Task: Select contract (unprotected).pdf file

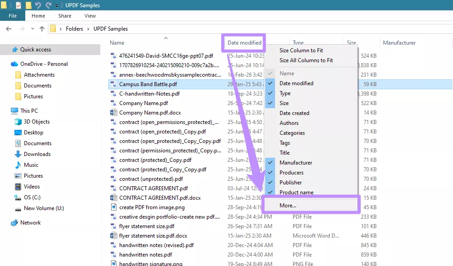Action: point(151,179)
